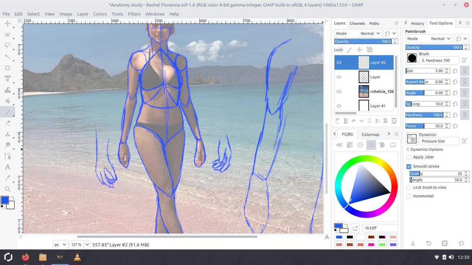This screenshot has height=265, width=472.
Task: Select the Eraser tool
Action: pos(8,123)
